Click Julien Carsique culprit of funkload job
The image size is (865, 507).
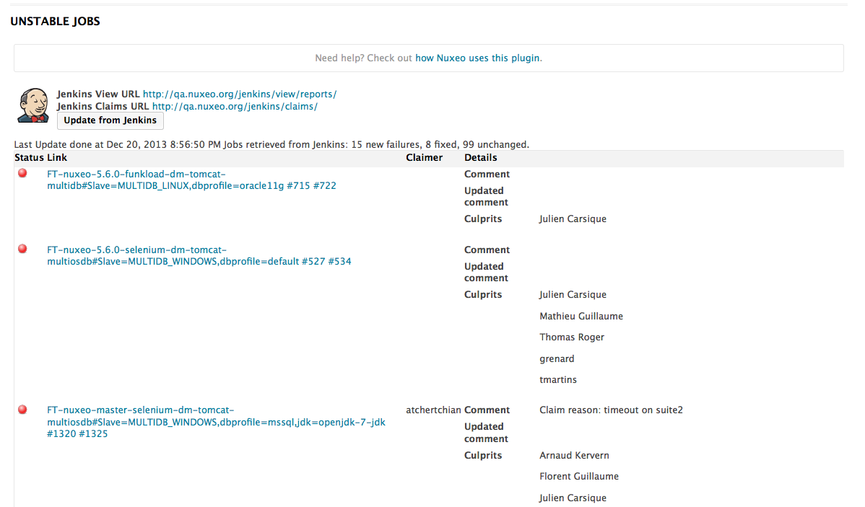(x=573, y=219)
